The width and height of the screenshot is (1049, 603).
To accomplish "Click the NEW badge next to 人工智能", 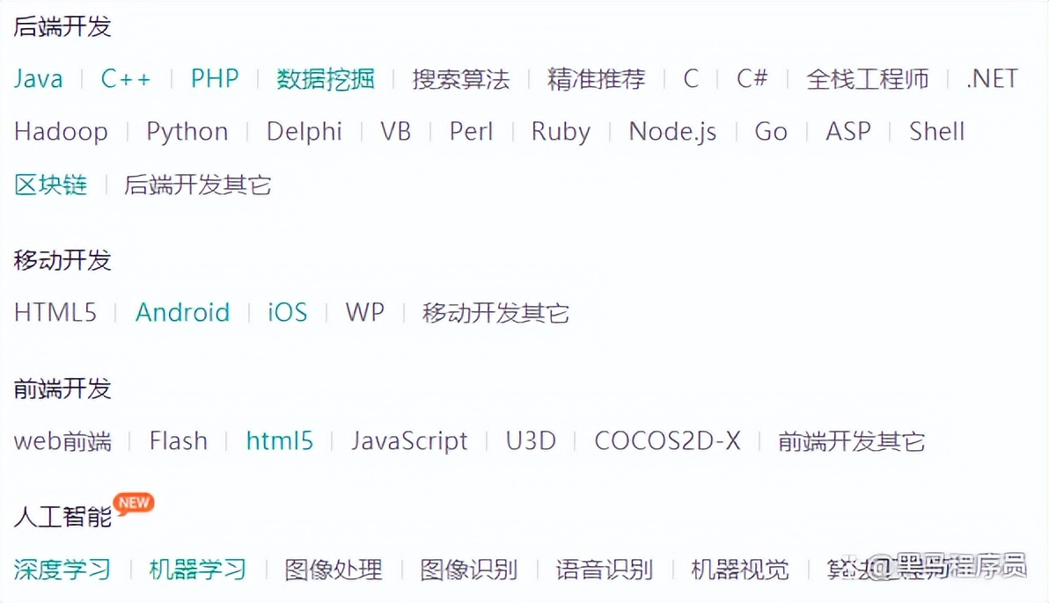I will click(134, 503).
